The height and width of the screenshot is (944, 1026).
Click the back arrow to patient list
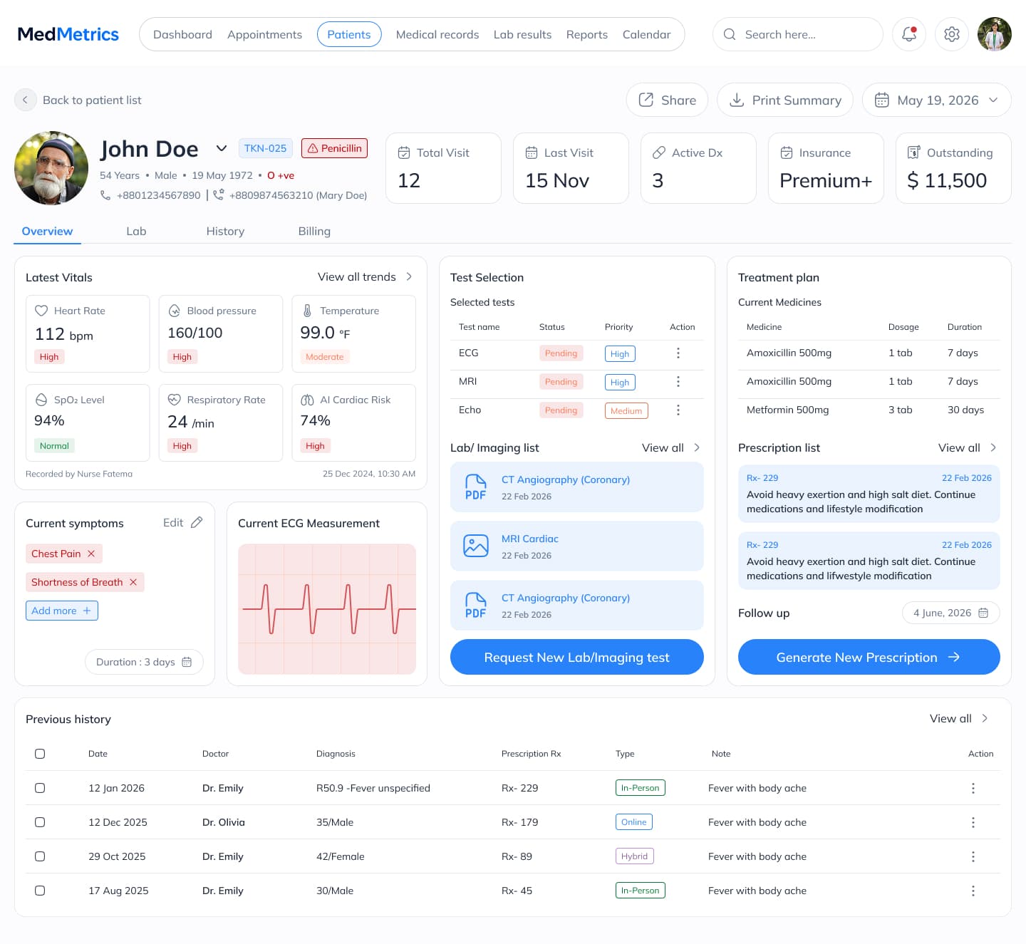click(x=25, y=100)
